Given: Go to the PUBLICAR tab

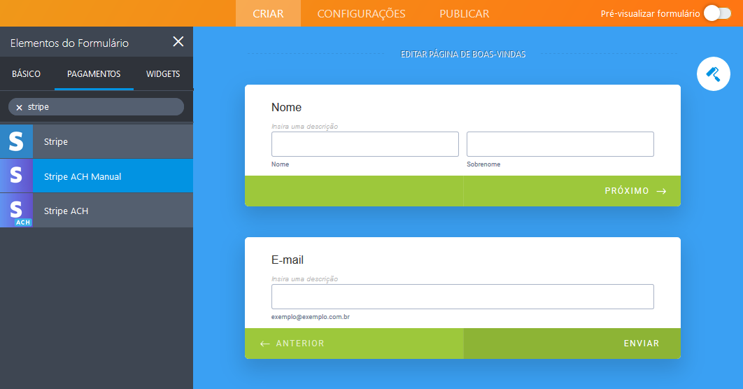Looking at the screenshot, I should click(x=465, y=13).
